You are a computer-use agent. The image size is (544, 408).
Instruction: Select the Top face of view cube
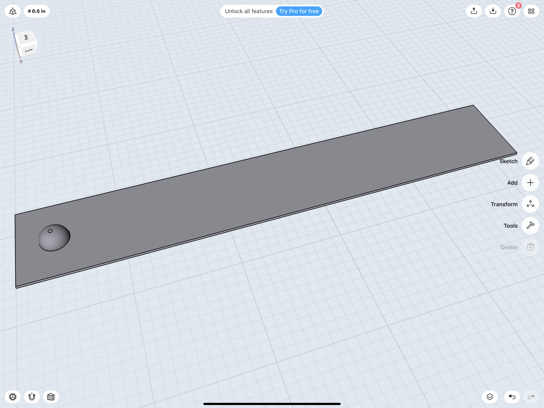(26, 38)
